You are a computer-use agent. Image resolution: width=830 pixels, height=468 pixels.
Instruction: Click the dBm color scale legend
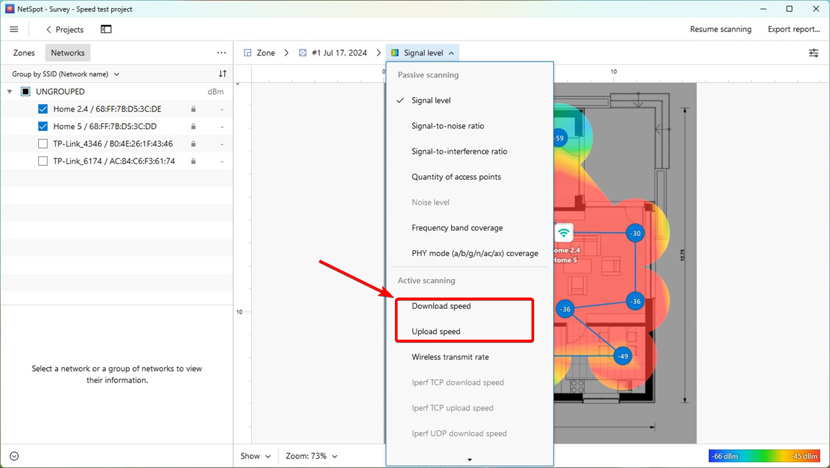pyautogui.click(x=764, y=456)
